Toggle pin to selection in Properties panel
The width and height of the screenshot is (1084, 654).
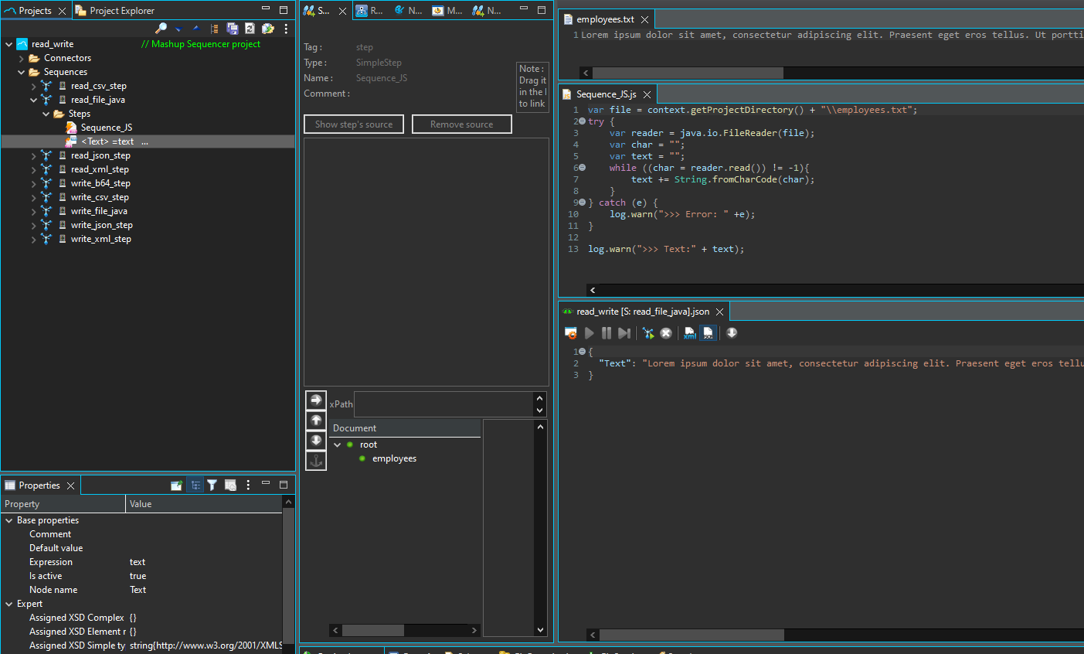[x=176, y=485]
